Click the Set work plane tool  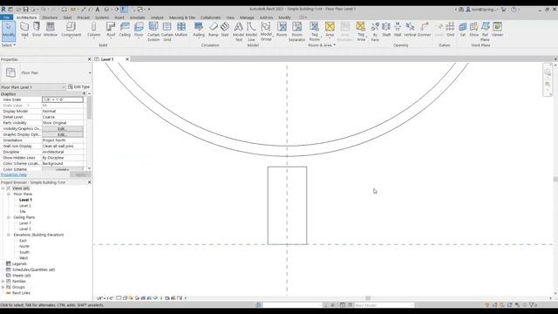463,29
